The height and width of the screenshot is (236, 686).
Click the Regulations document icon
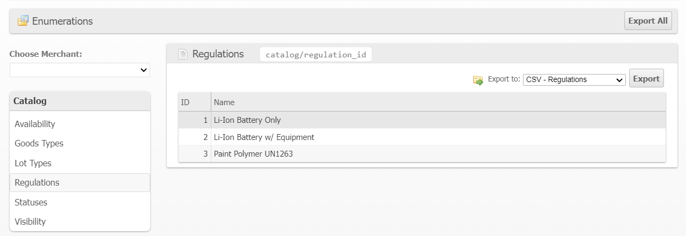pyautogui.click(x=183, y=54)
